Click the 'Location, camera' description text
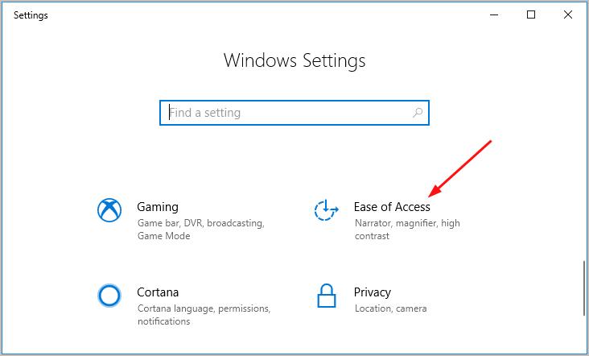Image resolution: width=589 pixels, height=356 pixels. click(389, 308)
